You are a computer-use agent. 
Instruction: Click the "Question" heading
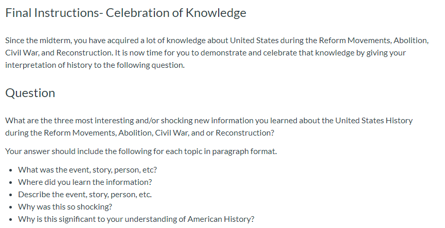30,93
